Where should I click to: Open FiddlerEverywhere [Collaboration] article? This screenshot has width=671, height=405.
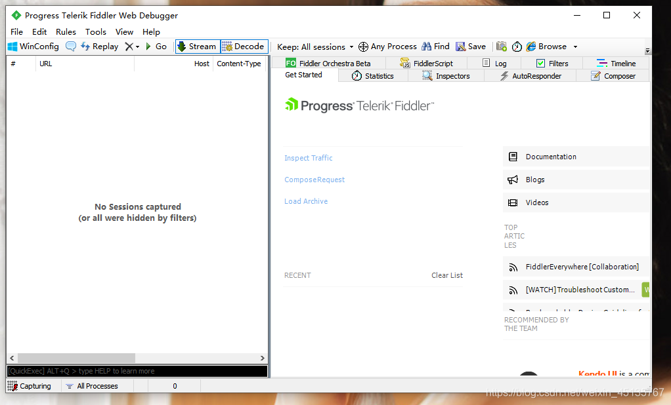click(576, 267)
